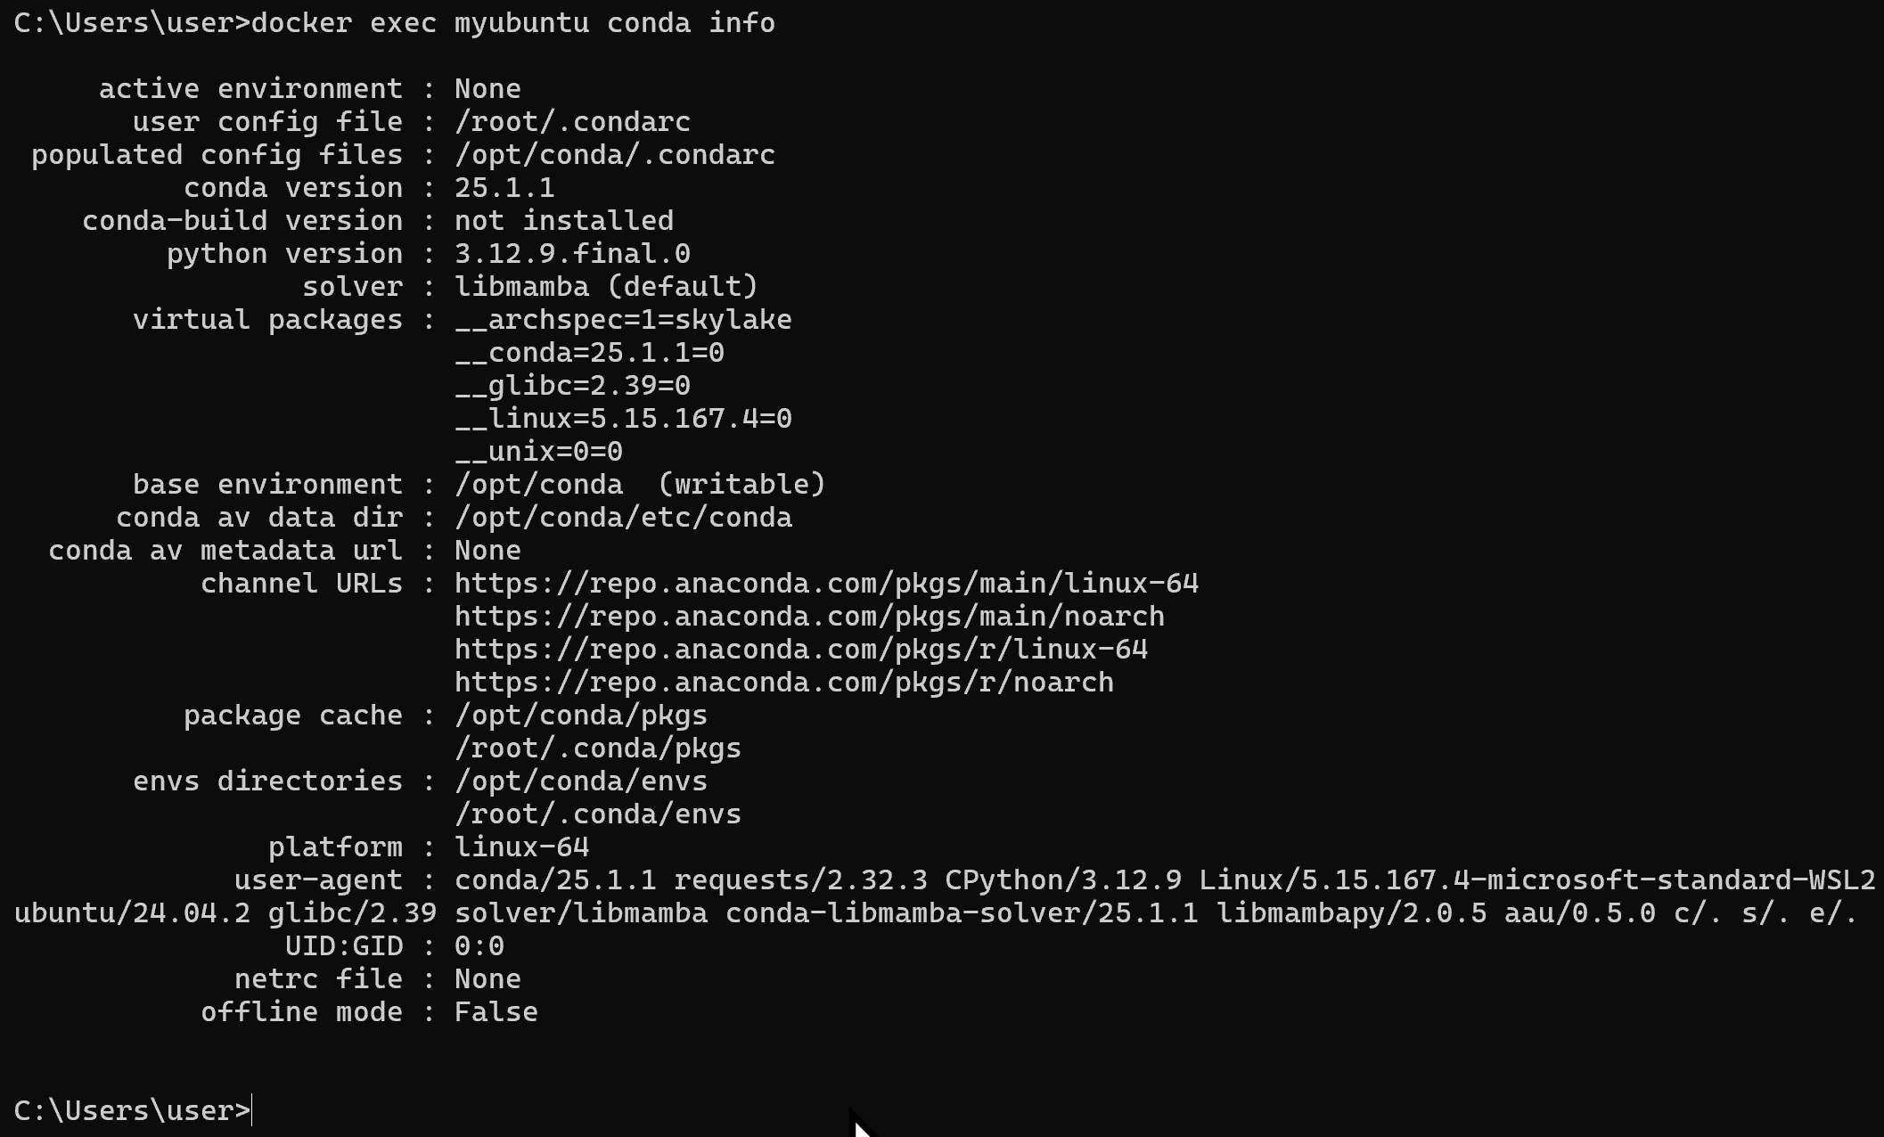Click the platform value linux-64
This screenshot has width=1884, height=1137.
[x=521, y=847]
